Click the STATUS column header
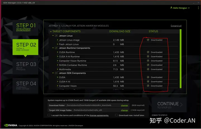The image size is (201, 129). 153,32
